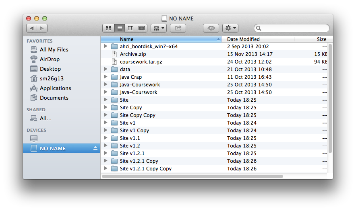Click the ahci_bootdisk_win7-x64 folder icon

(x=114, y=47)
